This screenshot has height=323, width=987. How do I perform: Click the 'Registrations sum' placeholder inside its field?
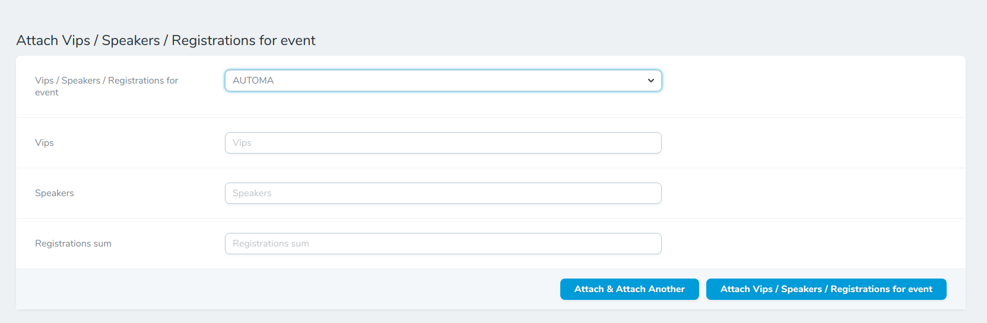click(x=271, y=244)
